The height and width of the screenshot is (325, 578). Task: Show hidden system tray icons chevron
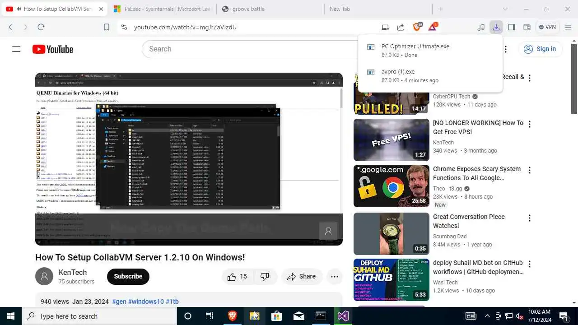(x=487, y=316)
